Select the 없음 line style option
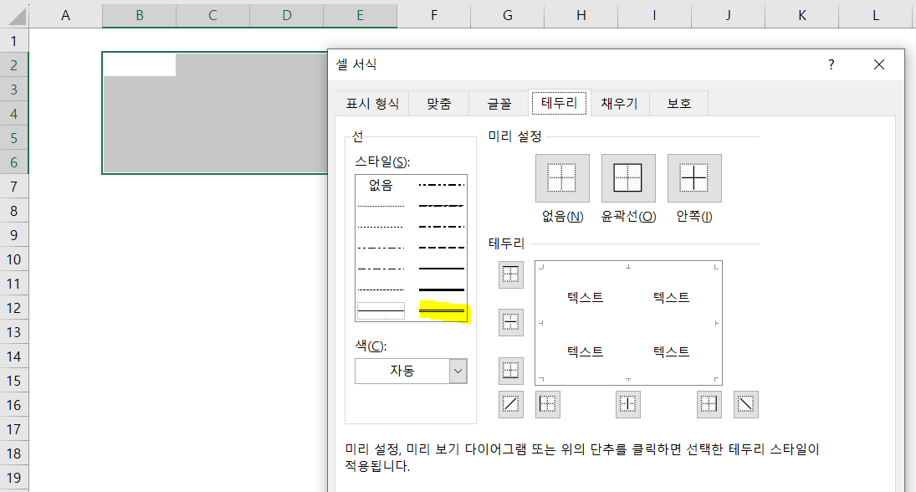Viewport: 916px width, 492px height. tap(380, 186)
